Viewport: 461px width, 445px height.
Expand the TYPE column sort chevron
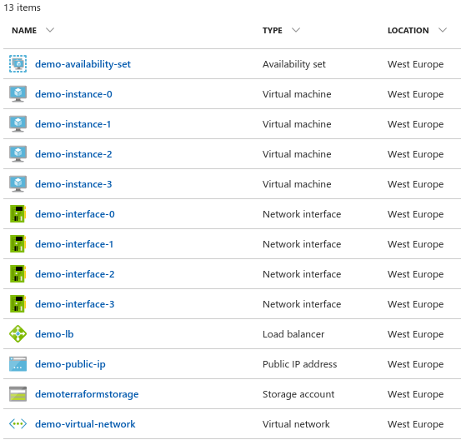(296, 30)
